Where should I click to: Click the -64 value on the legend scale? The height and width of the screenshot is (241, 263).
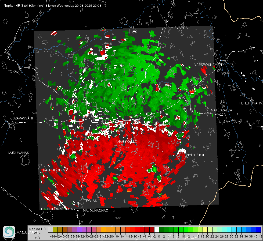point(53,236)
